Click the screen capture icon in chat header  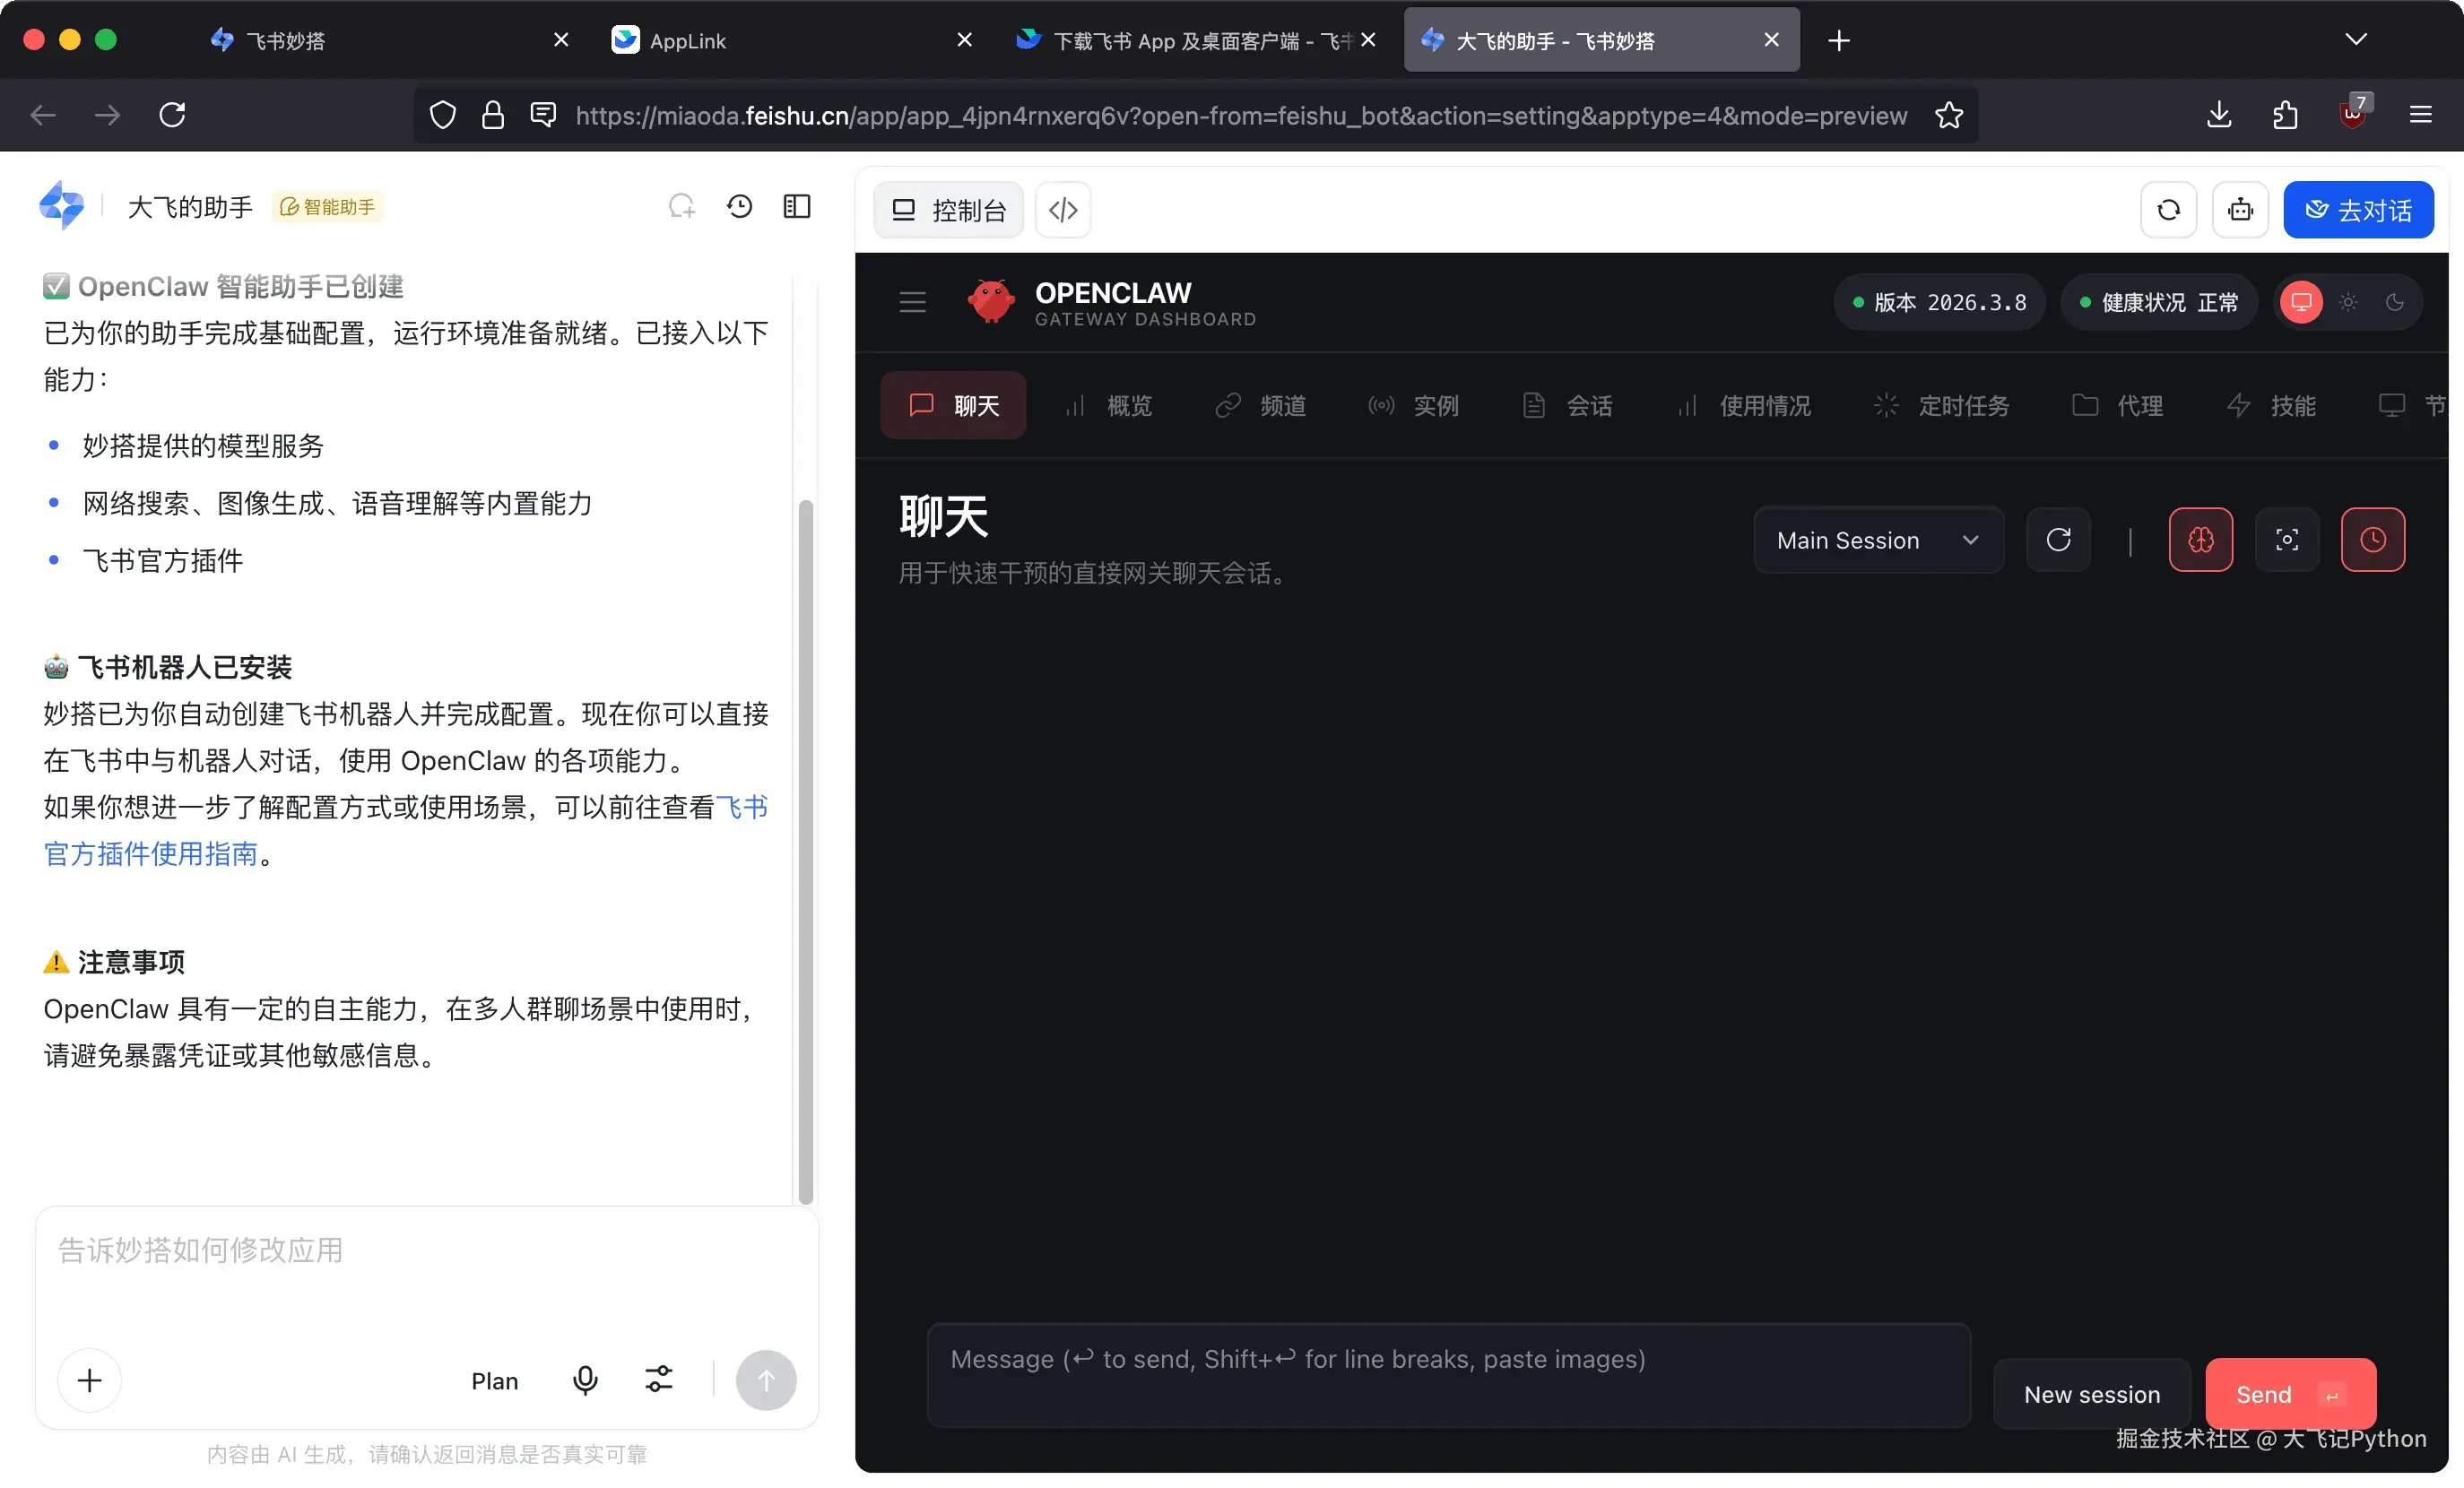2287,540
